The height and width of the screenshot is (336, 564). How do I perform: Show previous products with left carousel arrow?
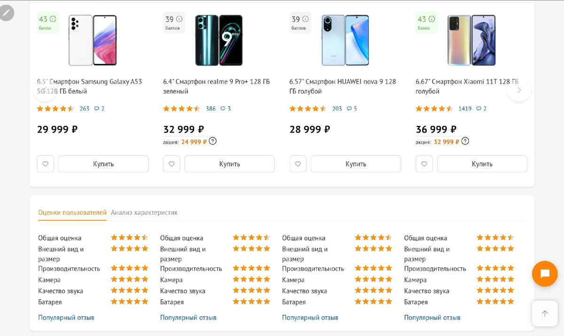tap(45, 90)
